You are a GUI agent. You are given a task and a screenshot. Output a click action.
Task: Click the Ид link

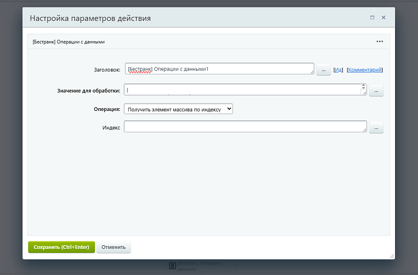pos(338,70)
